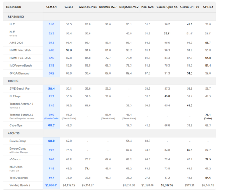This screenshot has width=225, height=190.
Task: Select GLM-5.1's SWE-Bench Pro score 58.4
Action: pyautogui.click(x=51, y=88)
